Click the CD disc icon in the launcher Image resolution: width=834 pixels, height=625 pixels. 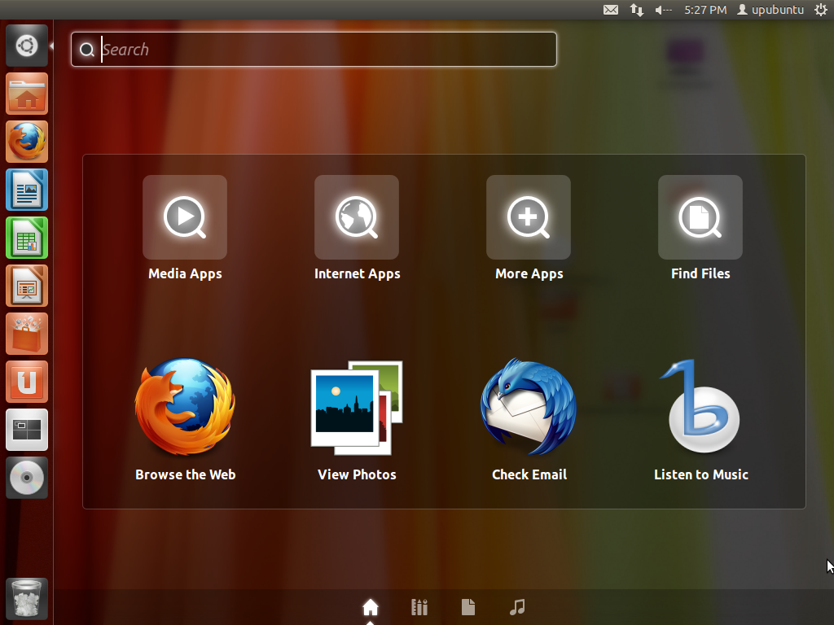27,478
